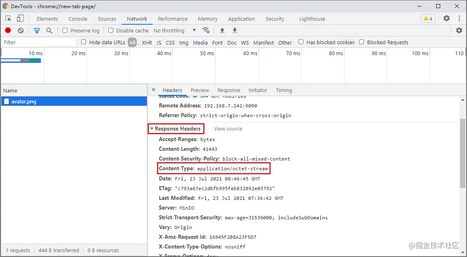The height and width of the screenshot is (257, 467).
Task: Click the headers pane vertical scrollbar
Action: [462, 153]
